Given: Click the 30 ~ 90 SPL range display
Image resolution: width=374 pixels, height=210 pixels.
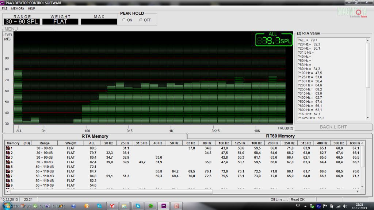Looking at the screenshot, I should click(22, 22).
